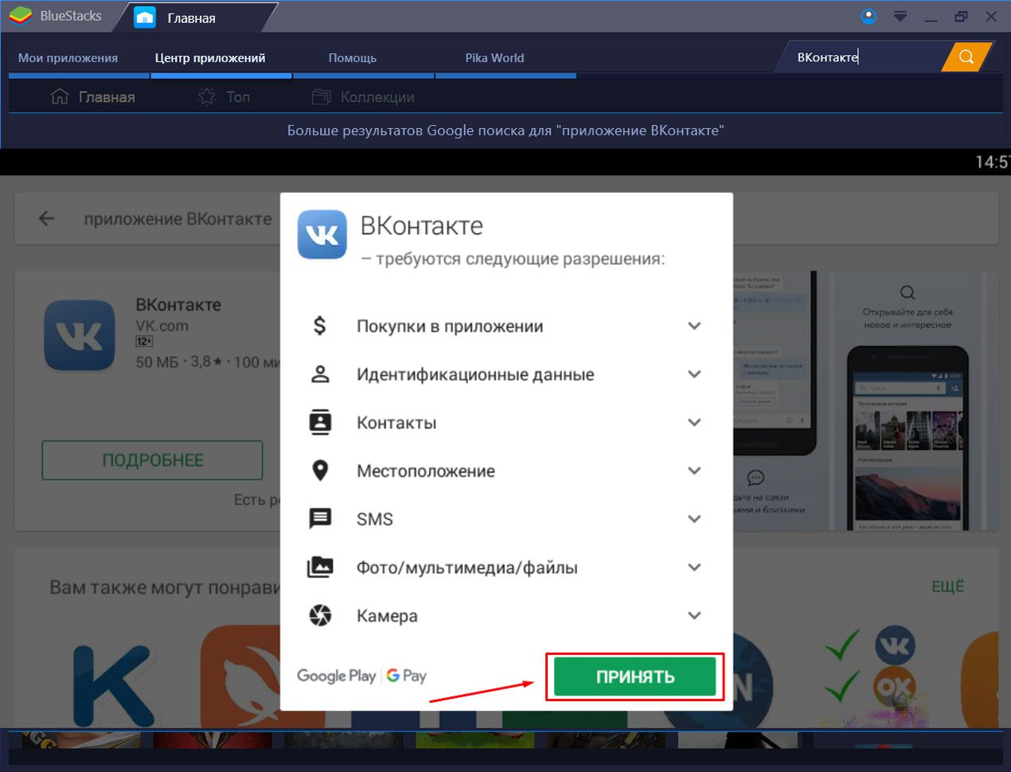This screenshot has width=1011, height=772.
Task: Expand the Контакты permission chevron
Action: (x=694, y=423)
